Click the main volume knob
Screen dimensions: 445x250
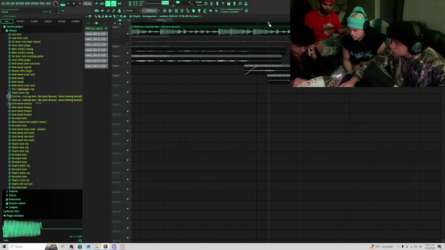click(55, 3)
